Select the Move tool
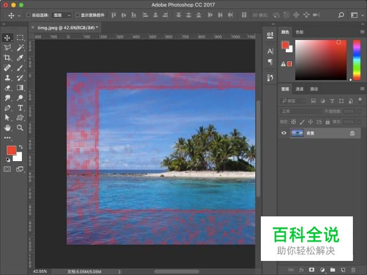 (7, 38)
